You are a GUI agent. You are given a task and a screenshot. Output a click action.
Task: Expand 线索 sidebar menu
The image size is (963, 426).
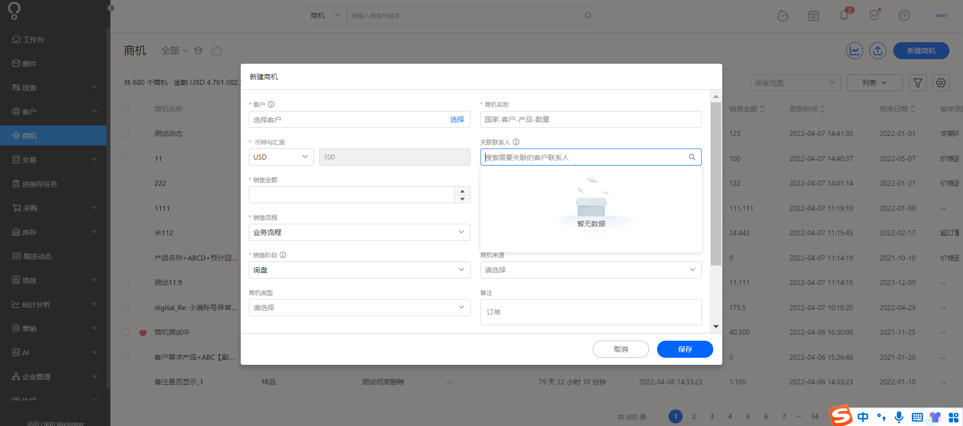[53, 88]
